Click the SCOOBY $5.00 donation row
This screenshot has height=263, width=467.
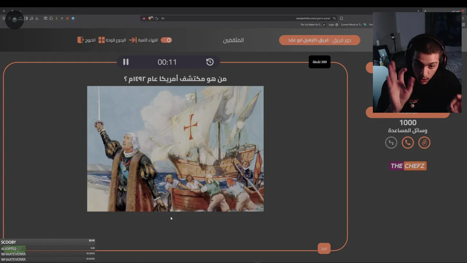48,242
